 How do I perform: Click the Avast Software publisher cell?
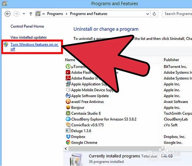(176, 102)
